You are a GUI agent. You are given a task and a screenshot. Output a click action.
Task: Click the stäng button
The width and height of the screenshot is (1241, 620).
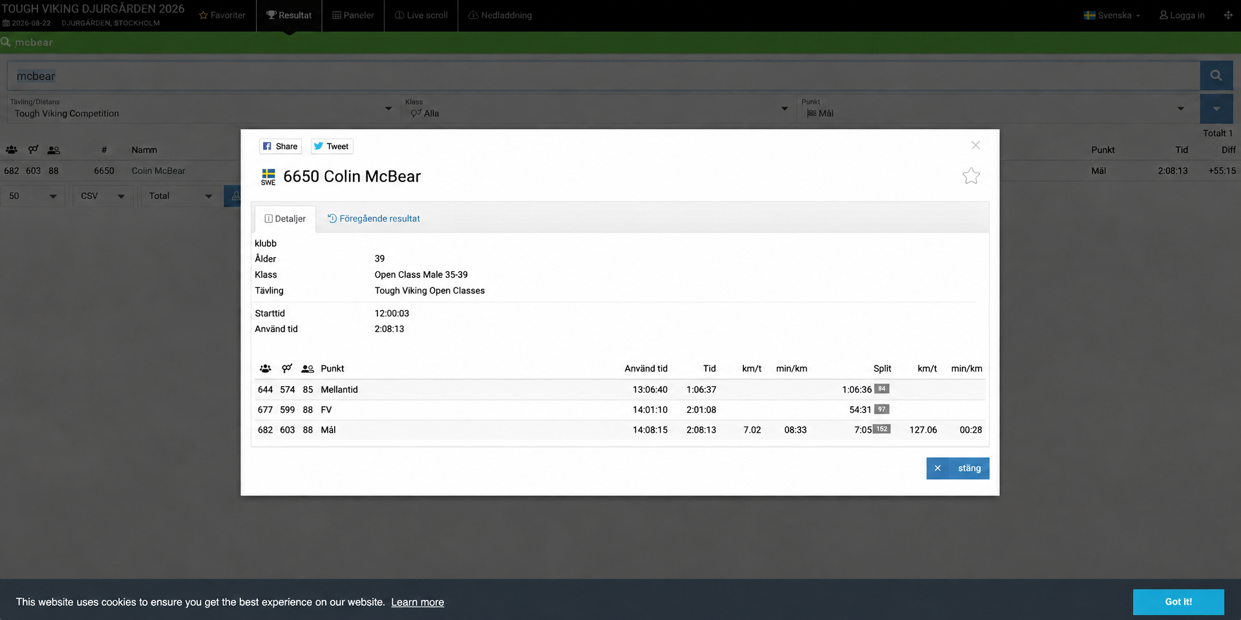(957, 468)
